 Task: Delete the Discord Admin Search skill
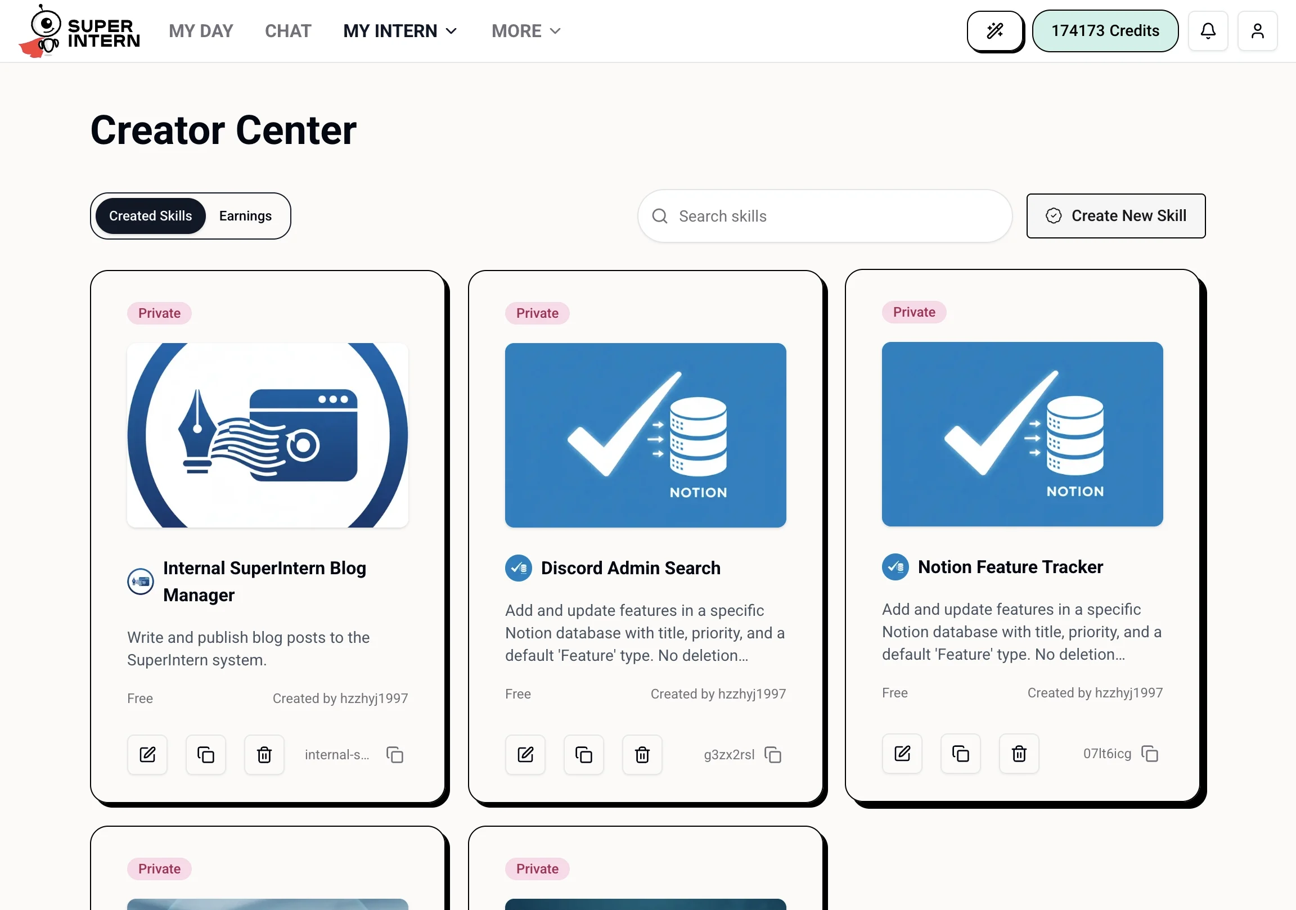(642, 755)
